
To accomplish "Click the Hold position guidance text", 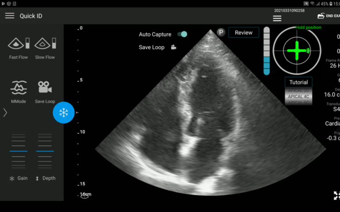I will 308,27.
